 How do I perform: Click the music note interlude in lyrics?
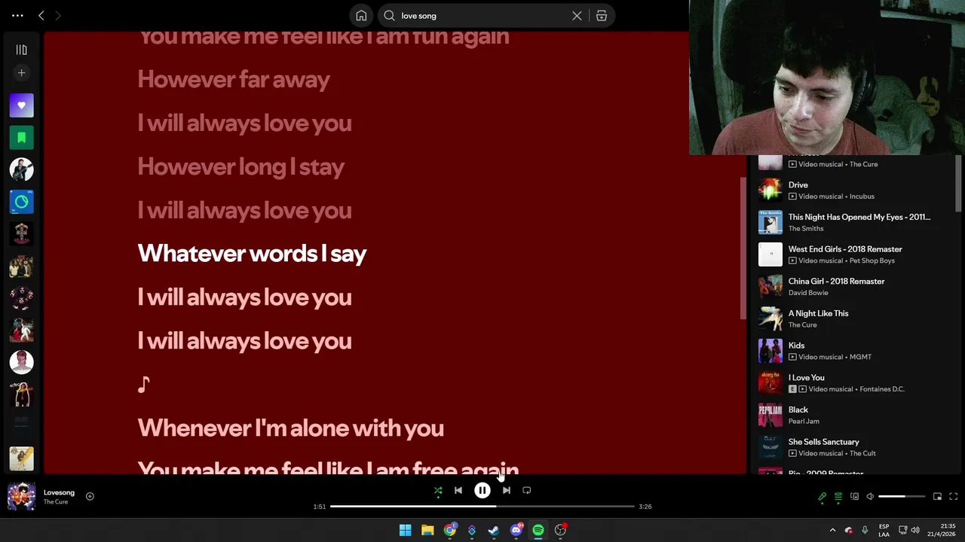point(143,385)
